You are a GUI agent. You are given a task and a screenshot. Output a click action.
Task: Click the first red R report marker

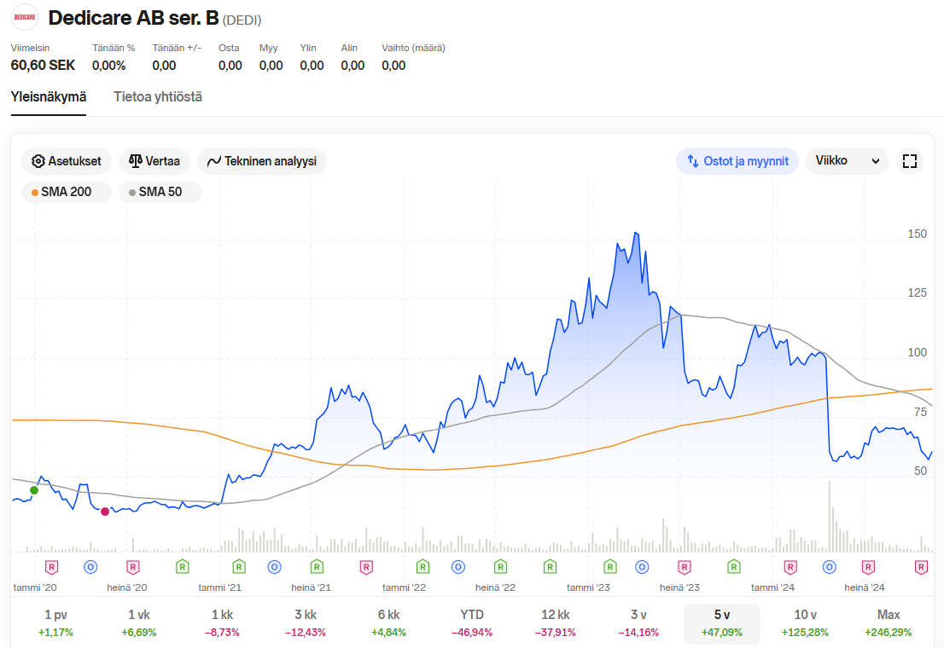52,567
